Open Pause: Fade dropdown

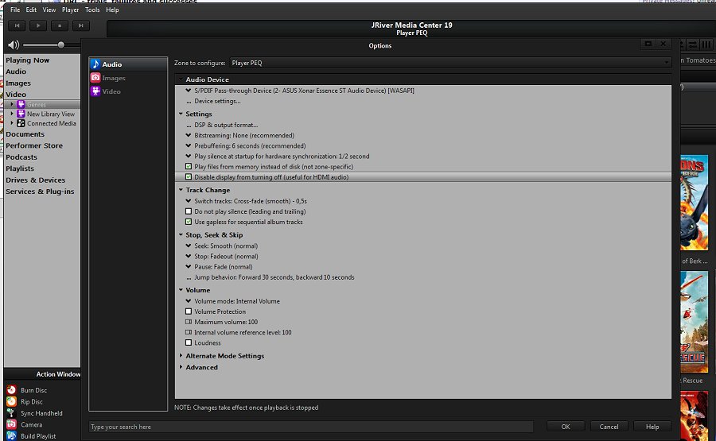pyautogui.click(x=189, y=266)
